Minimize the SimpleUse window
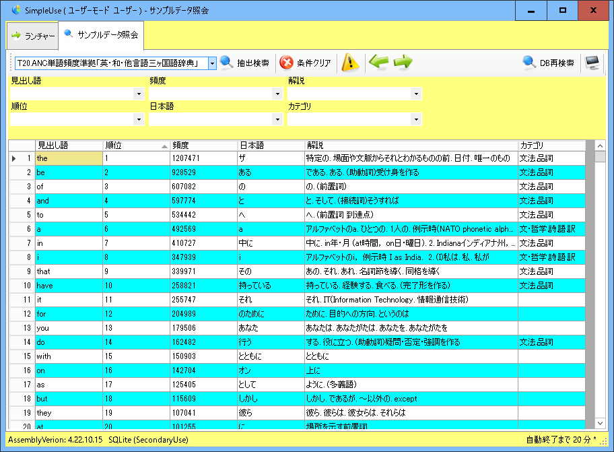 tap(531, 11)
